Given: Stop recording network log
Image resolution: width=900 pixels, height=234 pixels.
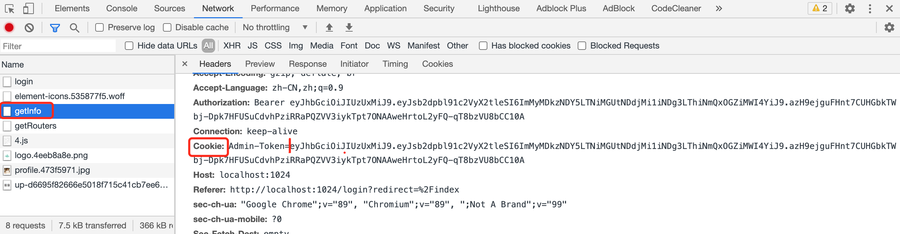Looking at the screenshot, I should pyautogui.click(x=9, y=27).
